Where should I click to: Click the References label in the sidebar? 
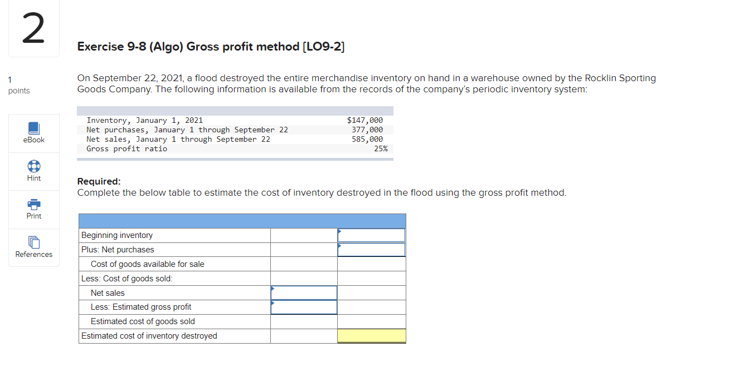coord(33,254)
